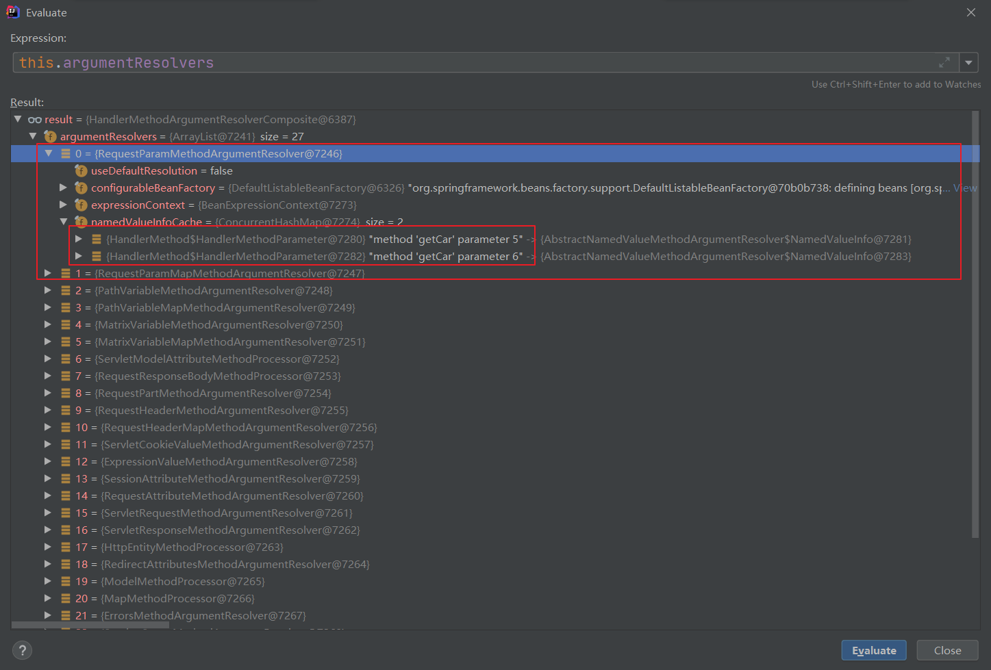Click the field icon of expressionContext
Image resolution: width=991 pixels, height=670 pixels.
[x=81, y=205]
